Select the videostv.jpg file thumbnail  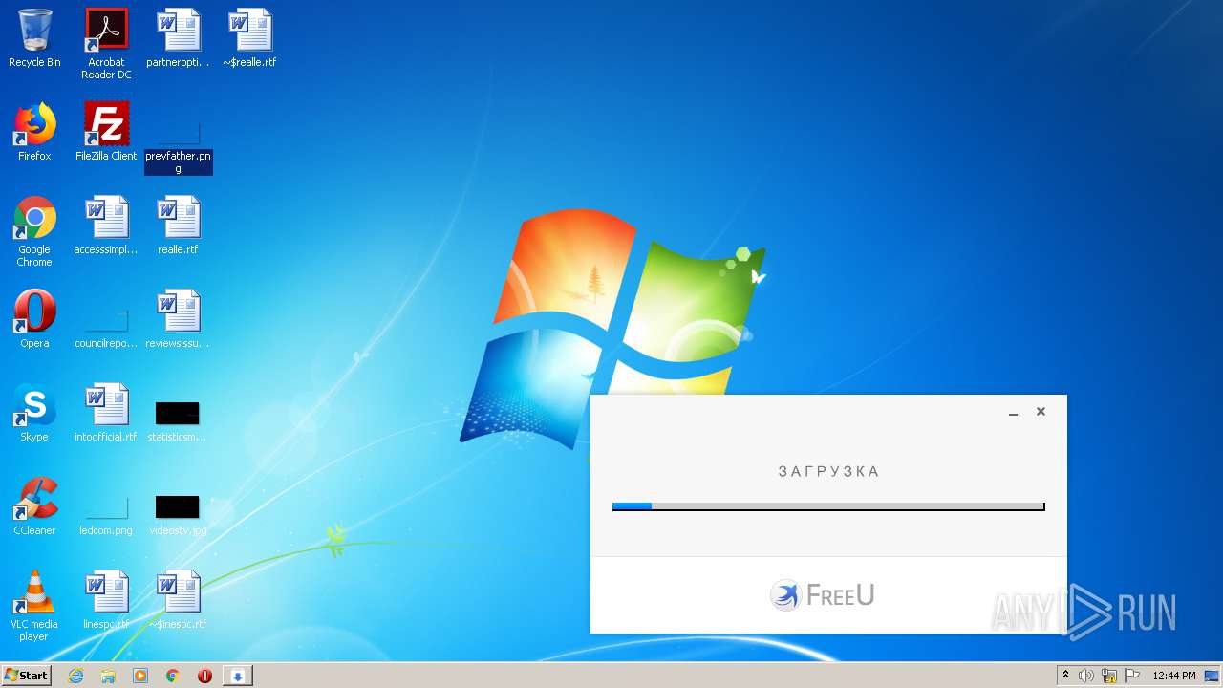(x=178, y=514)
